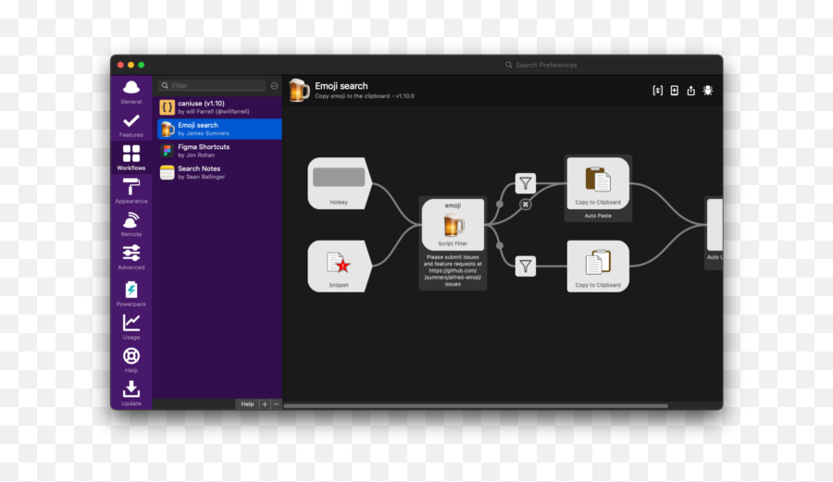Screen dimensions: 833x482
Task: Click the Script Filter issues note text
Action: [x=453, y=271]
